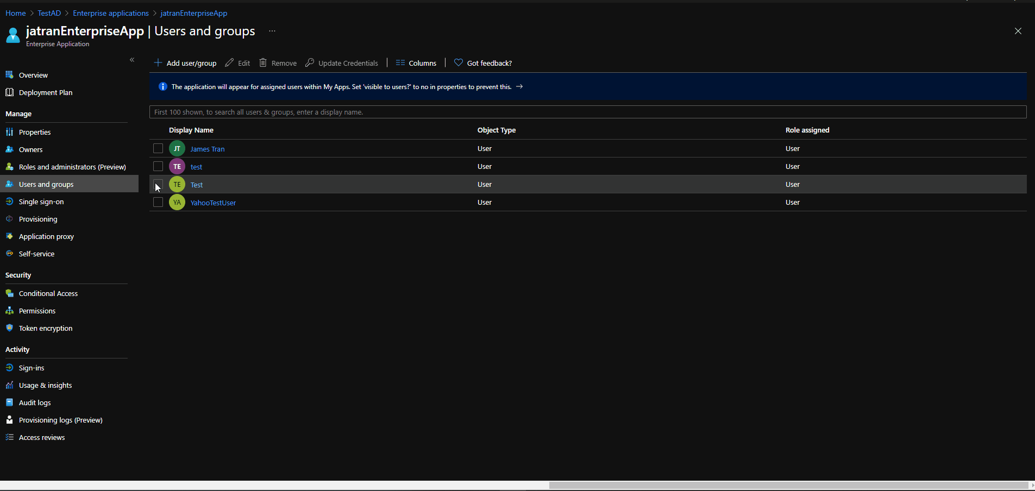Open Conditional Access in Security section
Viewport: 1035px width, 491px height.
click(x=48, y=293)
